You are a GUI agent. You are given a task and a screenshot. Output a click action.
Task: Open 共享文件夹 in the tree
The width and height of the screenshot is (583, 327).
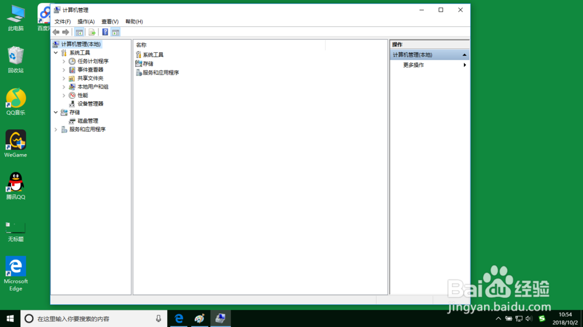90,79
